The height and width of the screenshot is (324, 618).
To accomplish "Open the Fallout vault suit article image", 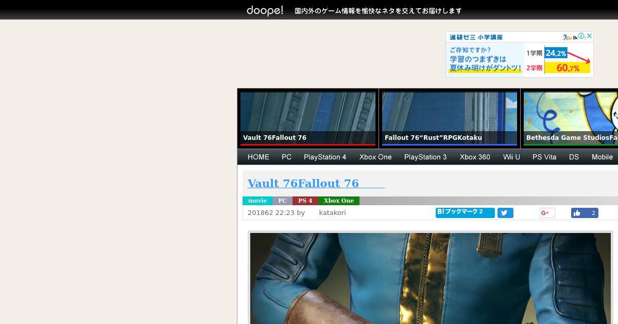I will coord(431,278).
